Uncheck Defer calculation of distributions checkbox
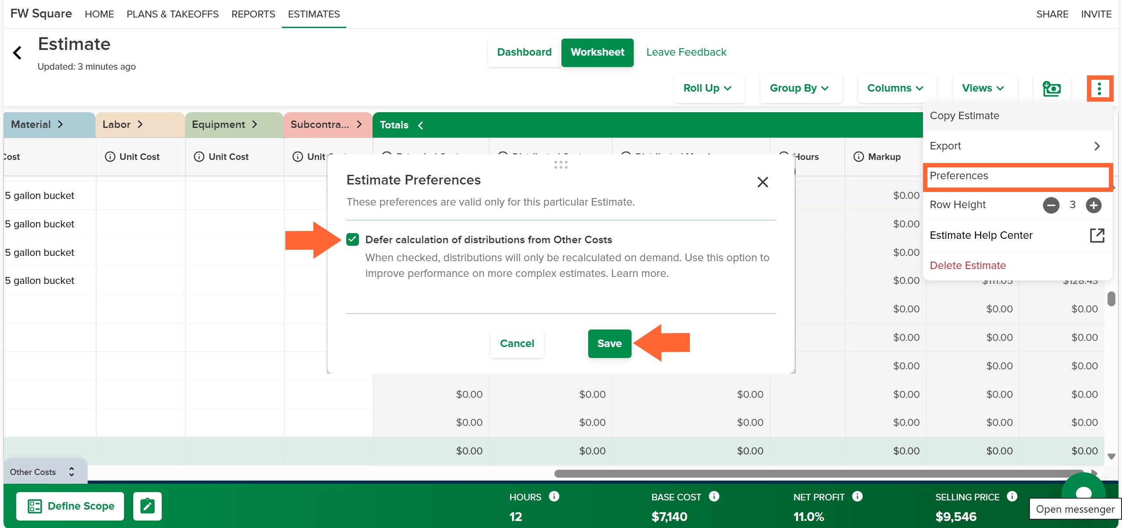The height and width of the screenshot is (528, 1122). pyautogui.click(x=352, y=240)
